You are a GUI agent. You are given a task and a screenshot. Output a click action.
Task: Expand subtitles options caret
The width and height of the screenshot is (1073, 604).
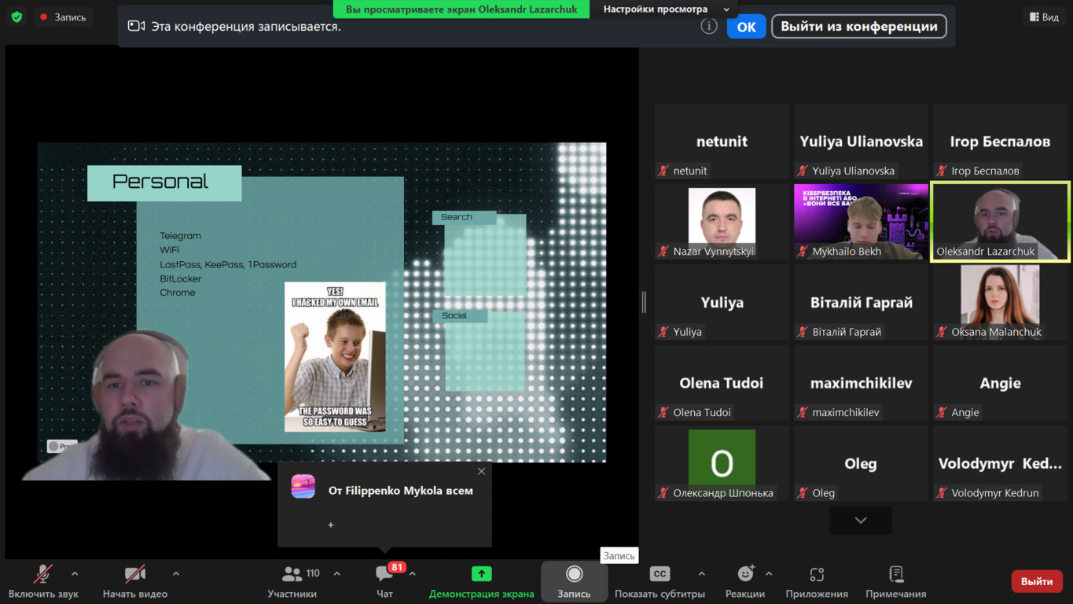point(701,574)
